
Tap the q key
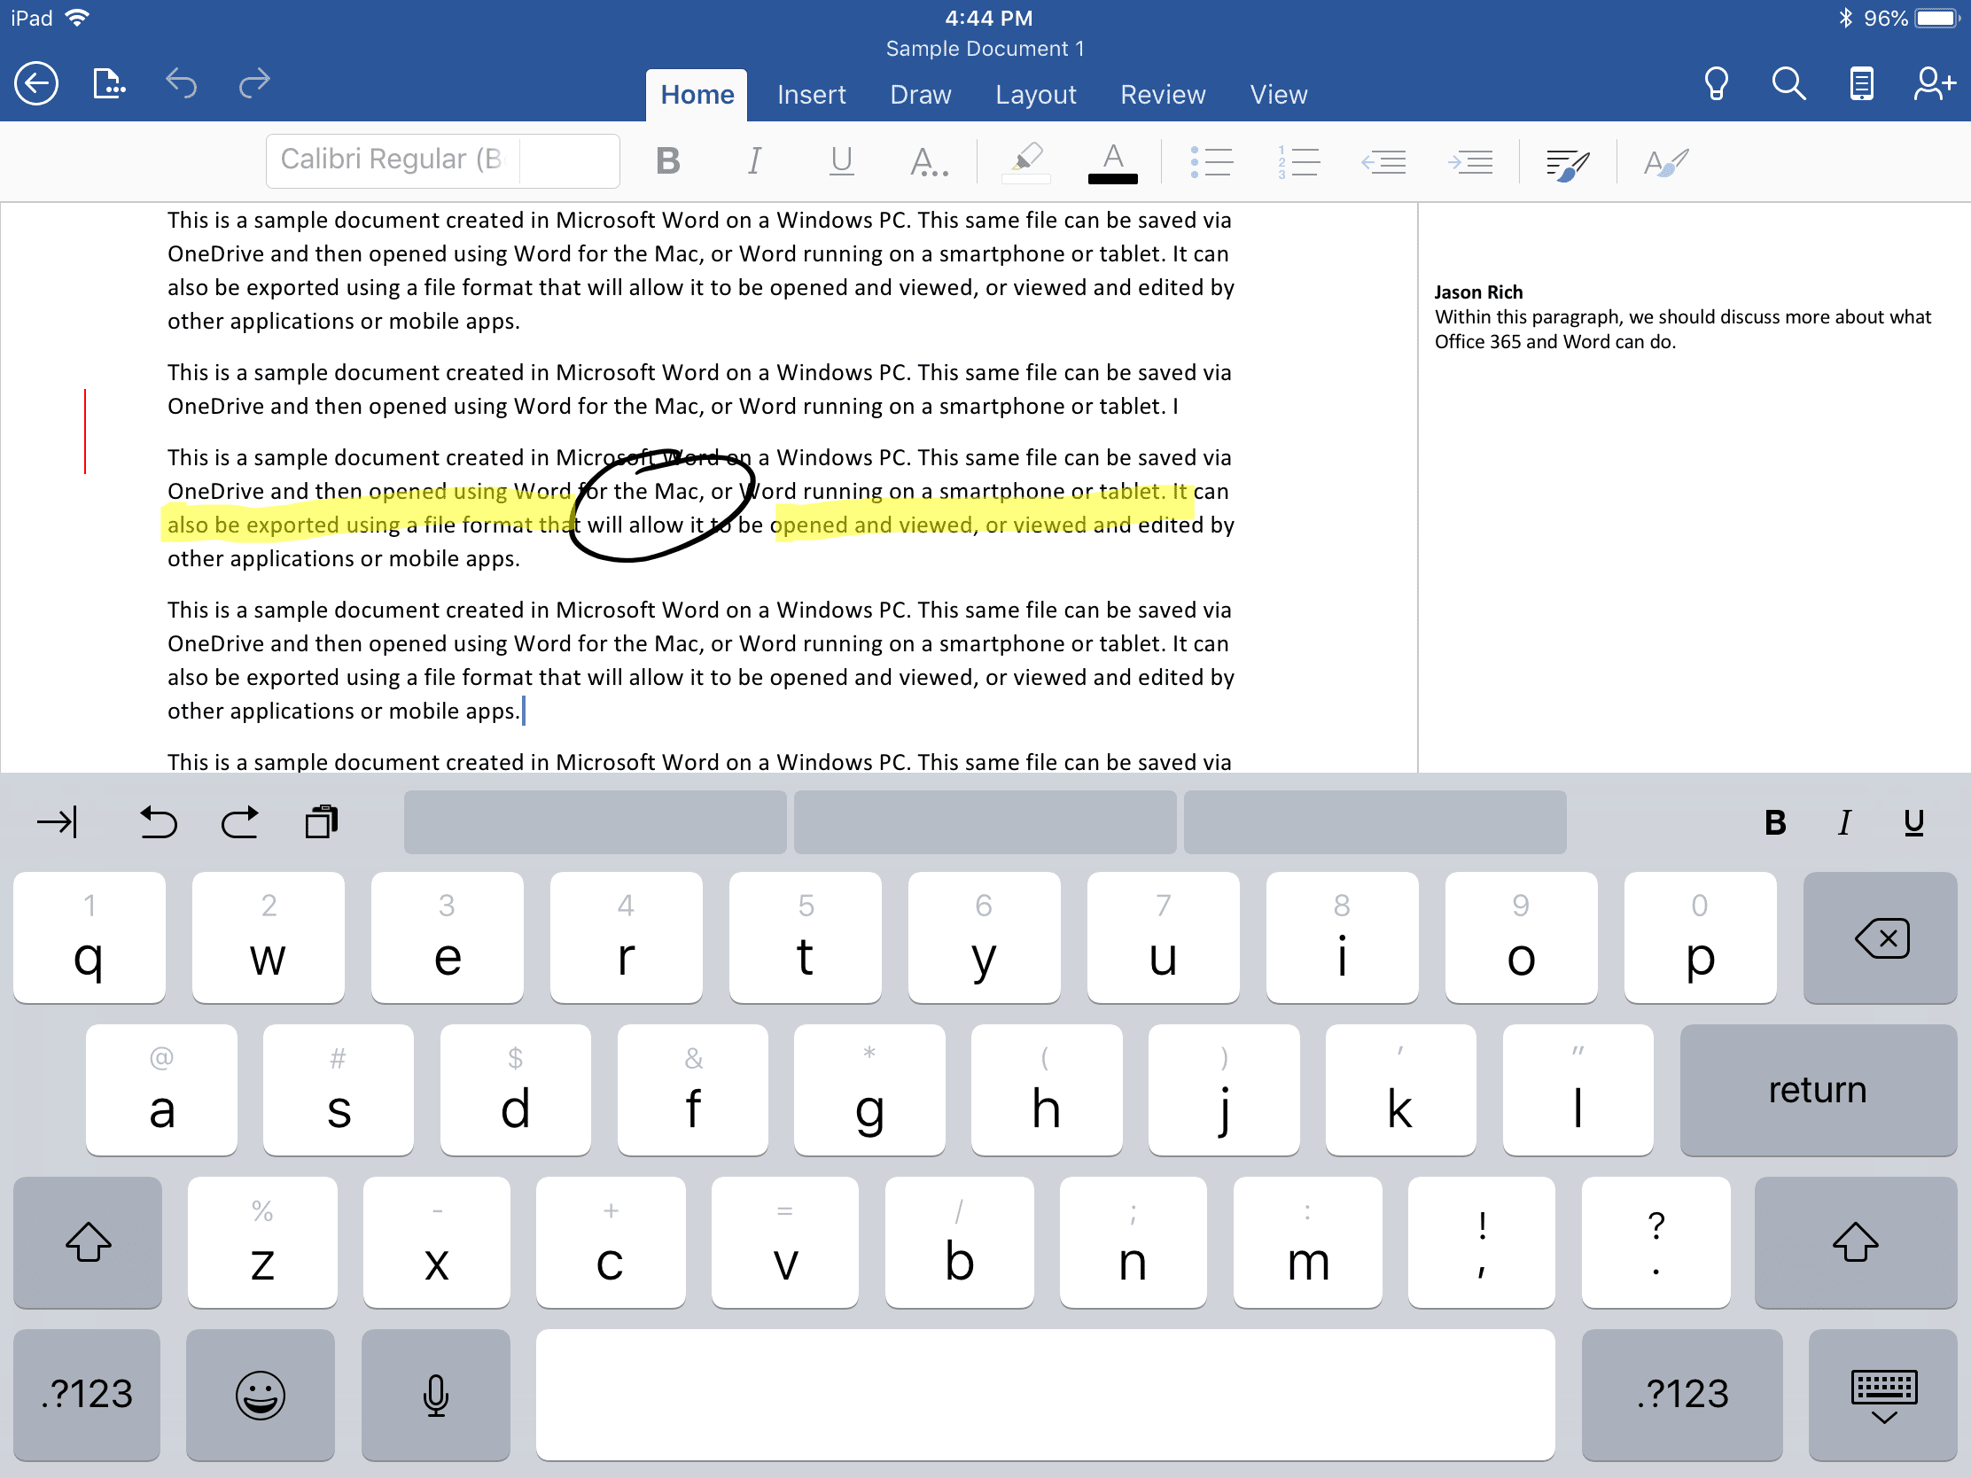point(90,937)
